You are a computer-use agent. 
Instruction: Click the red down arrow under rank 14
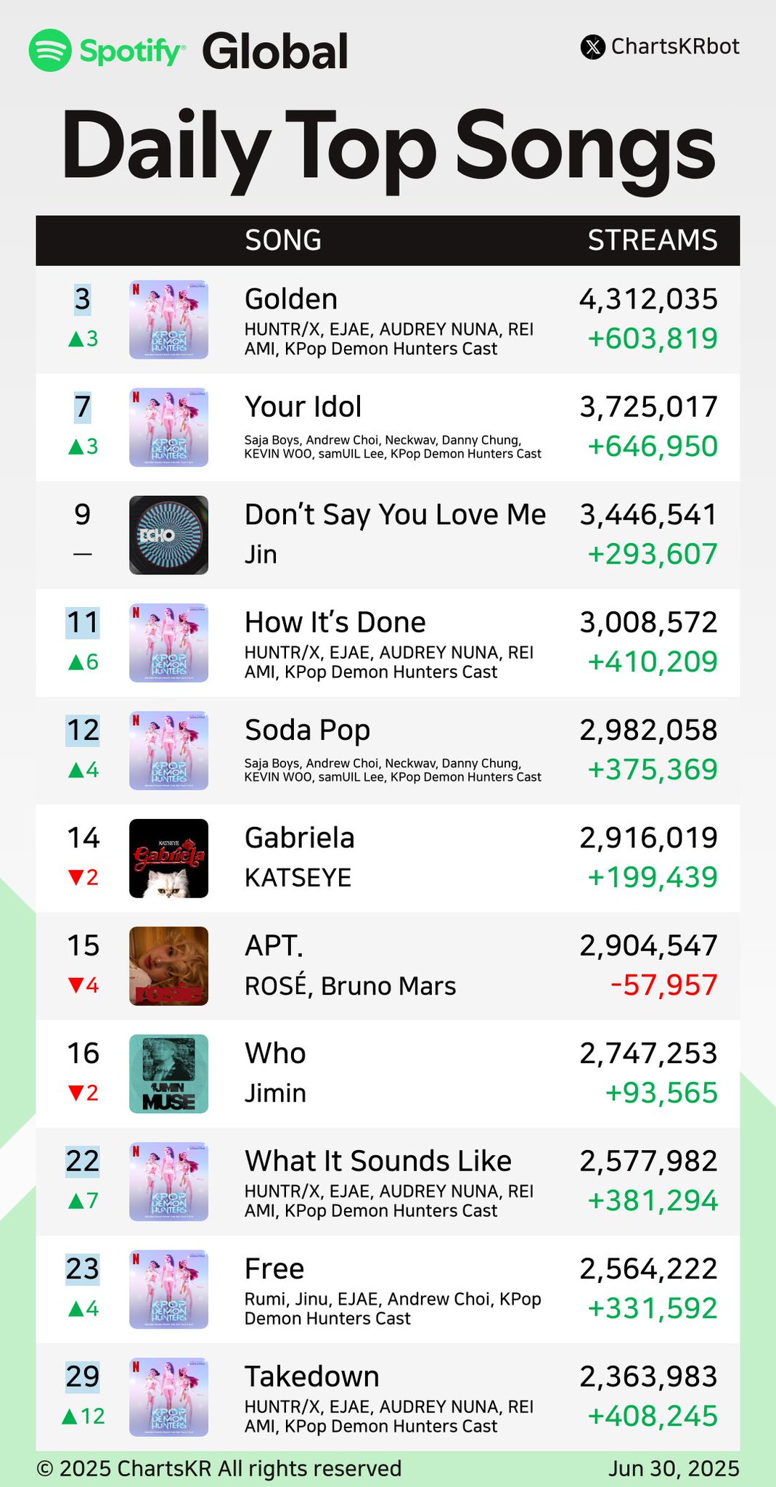tap(76, 878)
